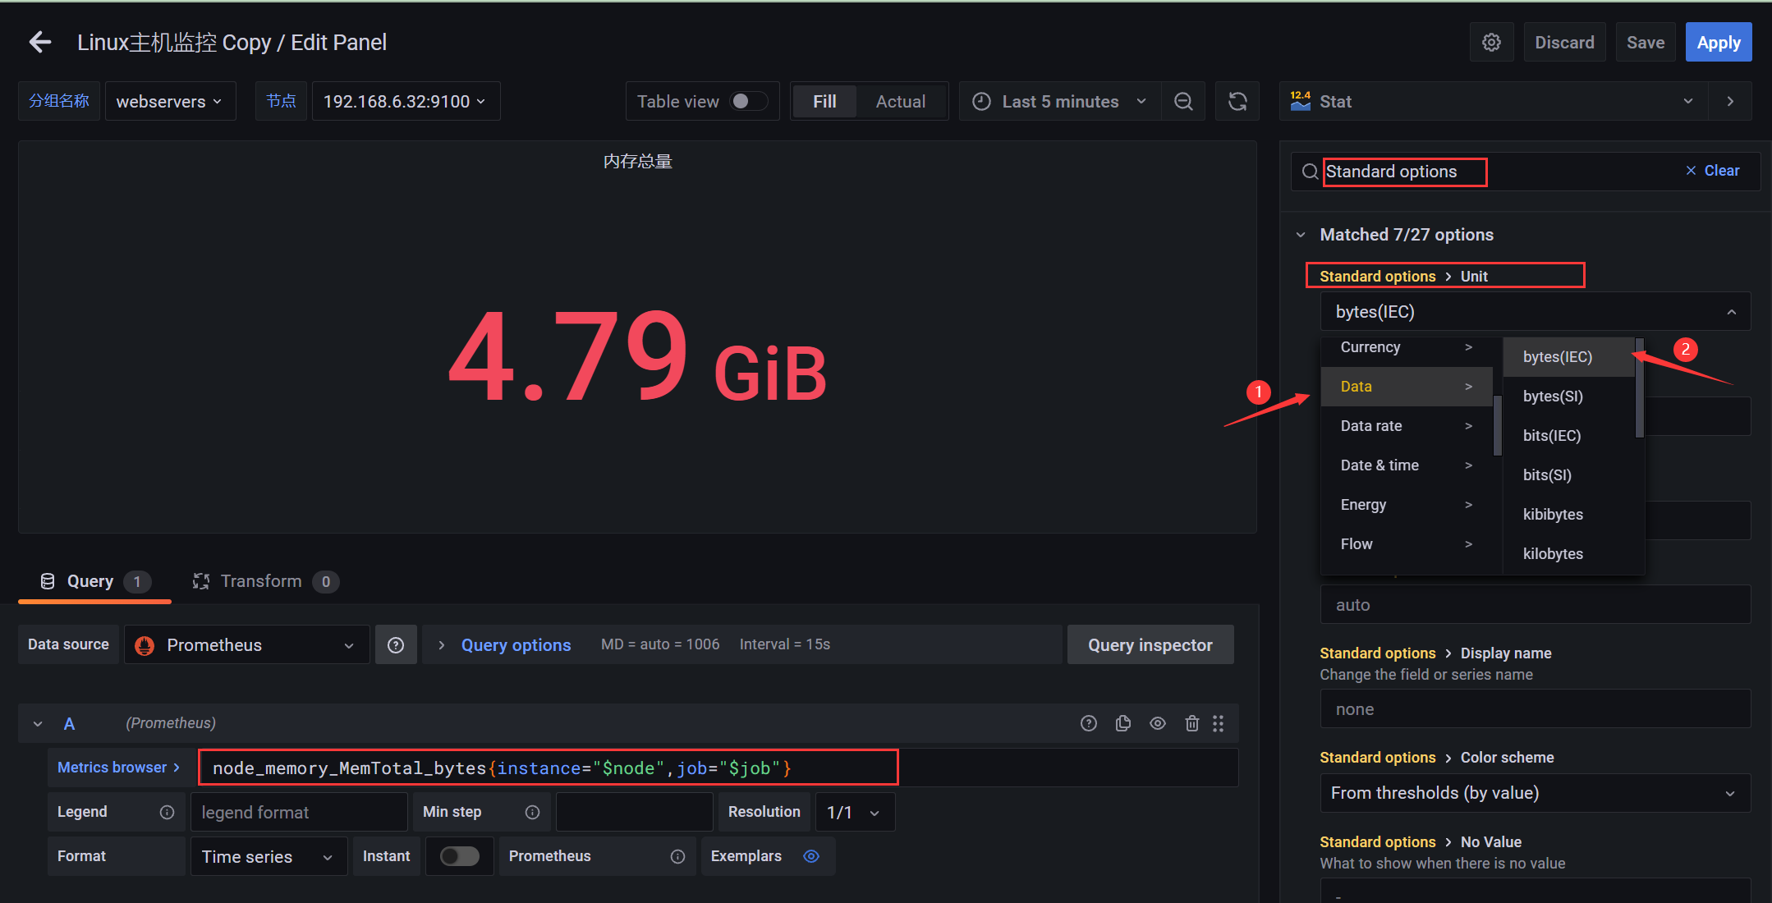Select the kilobytes unit option
The width and height of the screenshot is (1772, 903).
[1568, 554]
